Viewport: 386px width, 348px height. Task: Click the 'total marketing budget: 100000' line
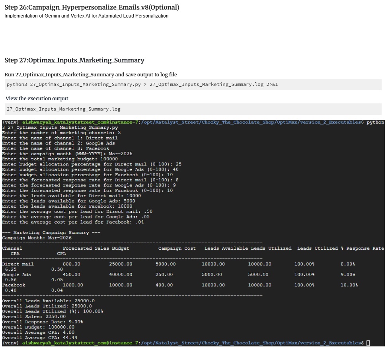click(60, 159)
